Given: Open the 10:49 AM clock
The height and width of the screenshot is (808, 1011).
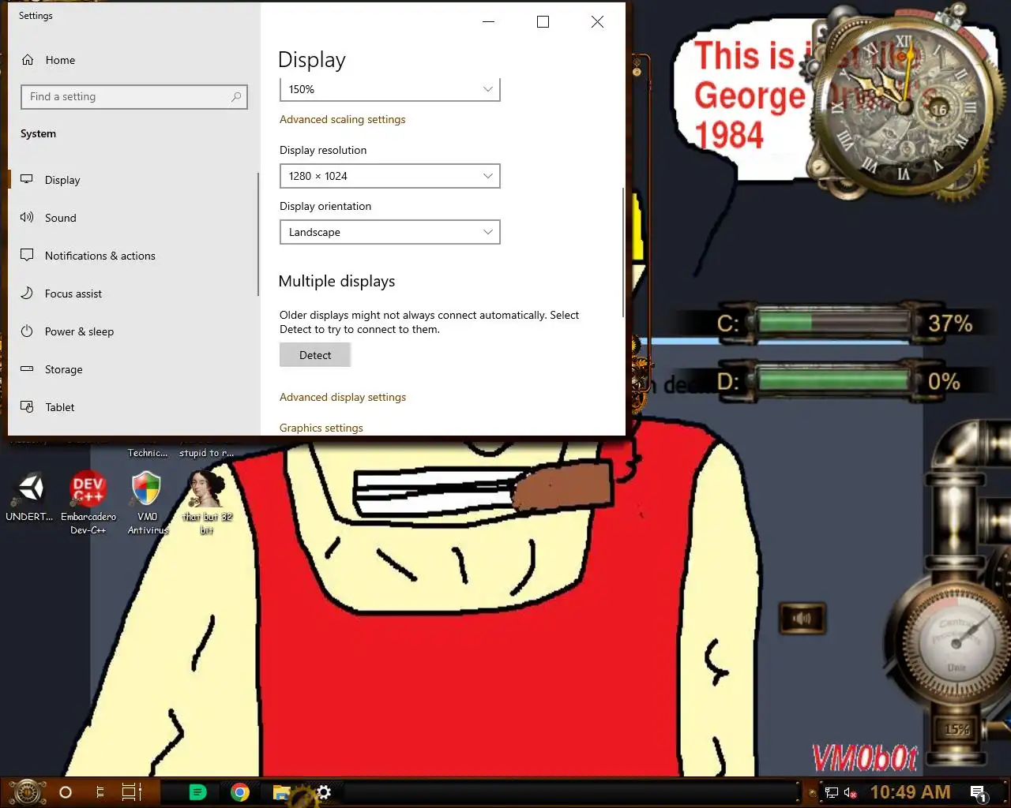Looking at the screenshot, I should pyautogui.click(x=910, y=792).
